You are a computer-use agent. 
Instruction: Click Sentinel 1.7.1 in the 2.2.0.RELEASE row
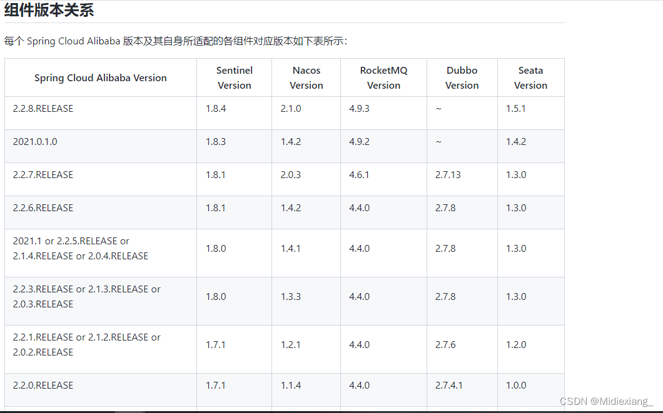[x=216, y=385]
